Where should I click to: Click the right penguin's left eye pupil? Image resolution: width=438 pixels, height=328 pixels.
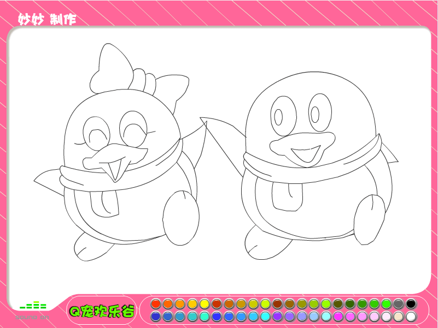(x=278, y=117)
